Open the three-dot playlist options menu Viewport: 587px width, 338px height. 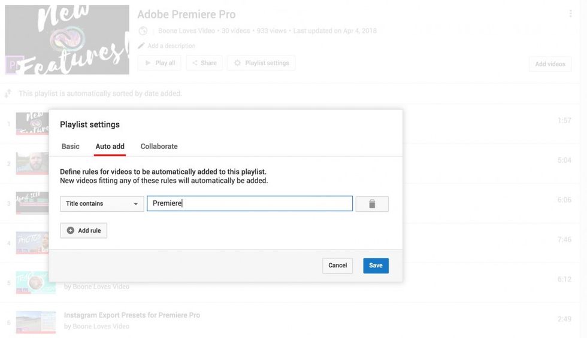coord(570,14)
